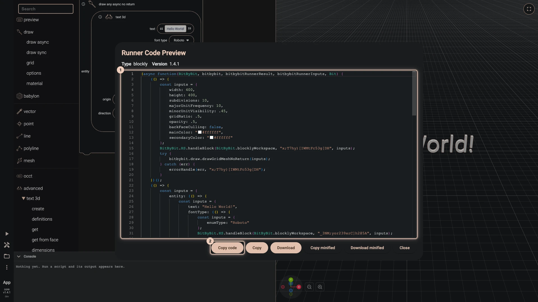The width and height of the screenshot is (538, 302).
Task: Click the line category icon
Action: (19, 136)
